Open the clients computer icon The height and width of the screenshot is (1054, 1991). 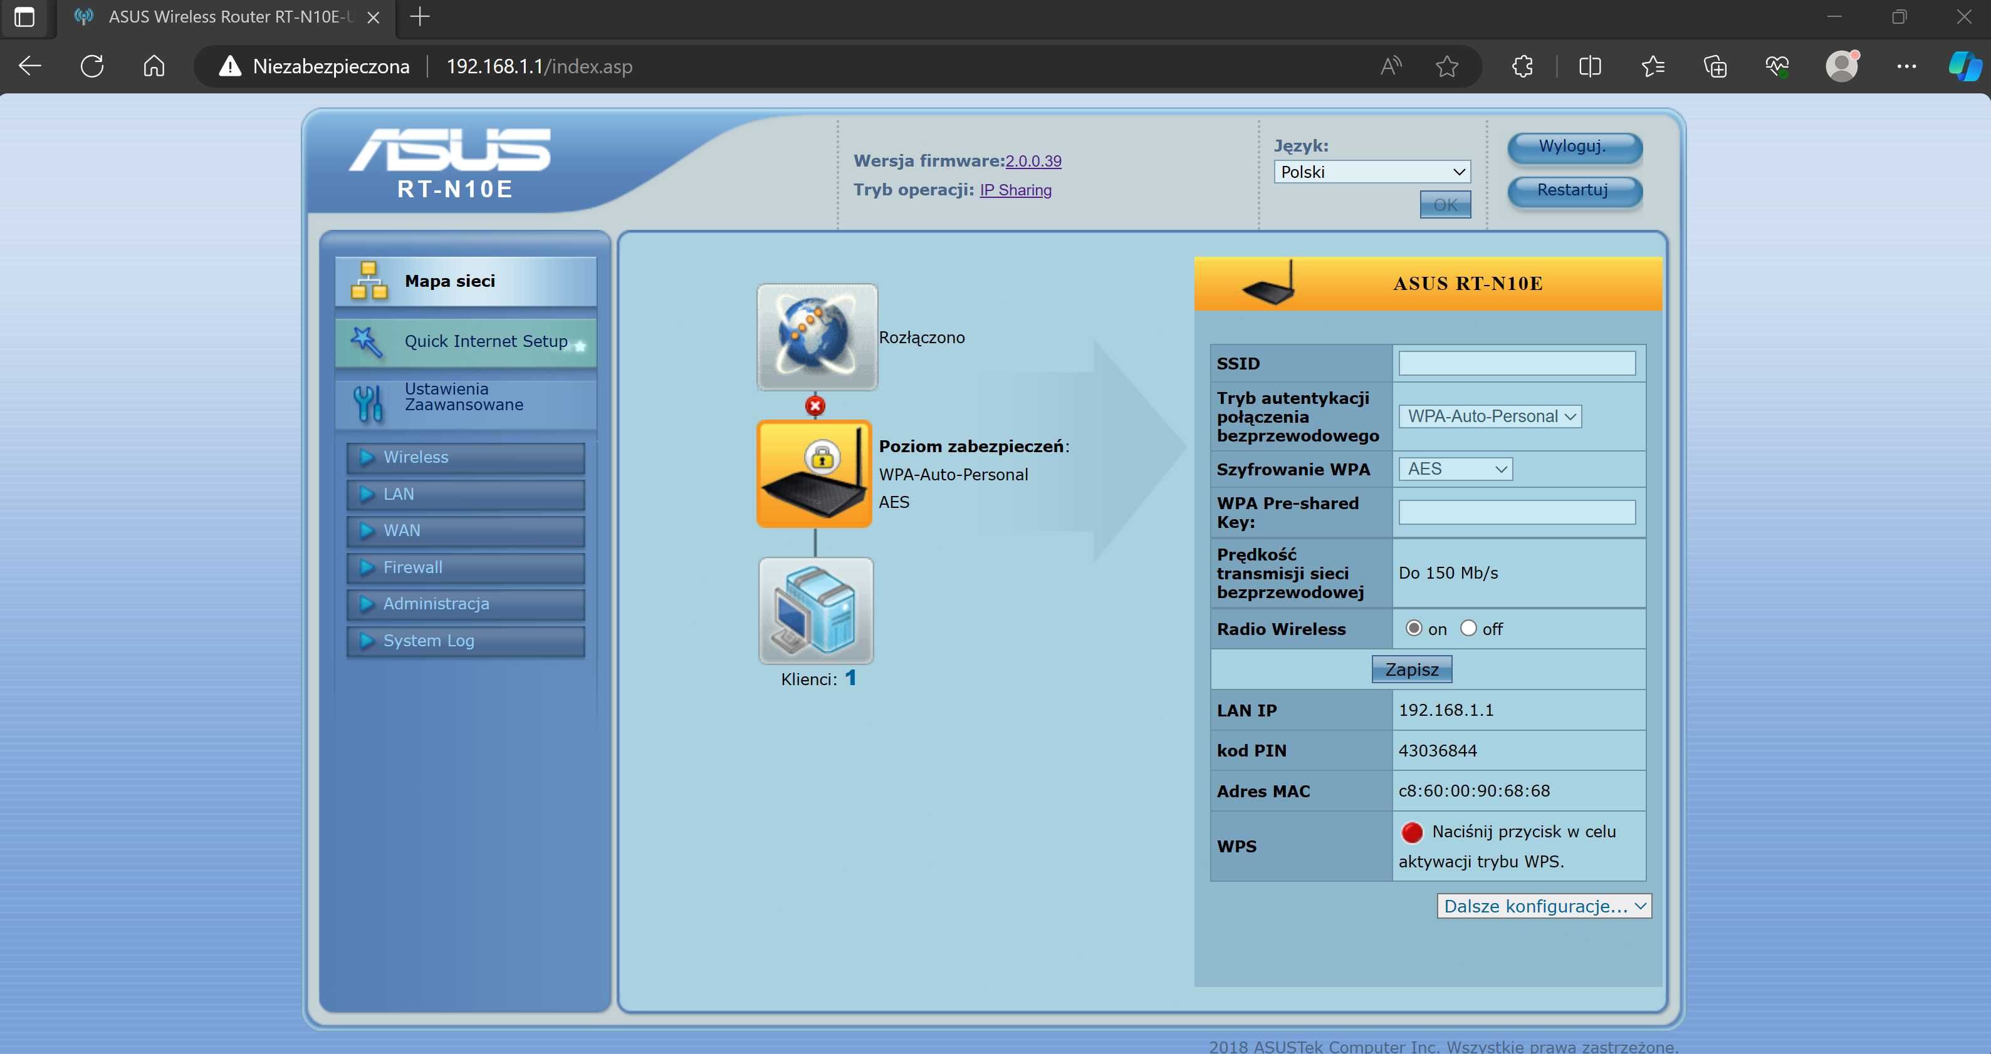coord(816,611)
